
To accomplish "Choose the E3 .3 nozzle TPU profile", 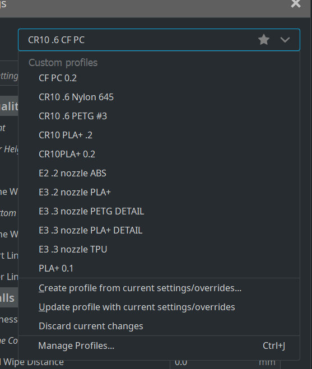I will [159, 250].
